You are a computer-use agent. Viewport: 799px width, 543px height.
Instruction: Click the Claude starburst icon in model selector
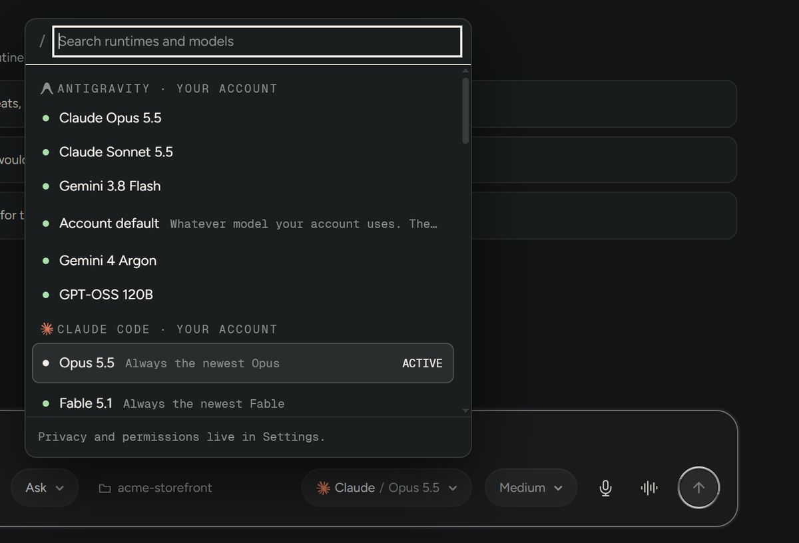pos(323,488)
